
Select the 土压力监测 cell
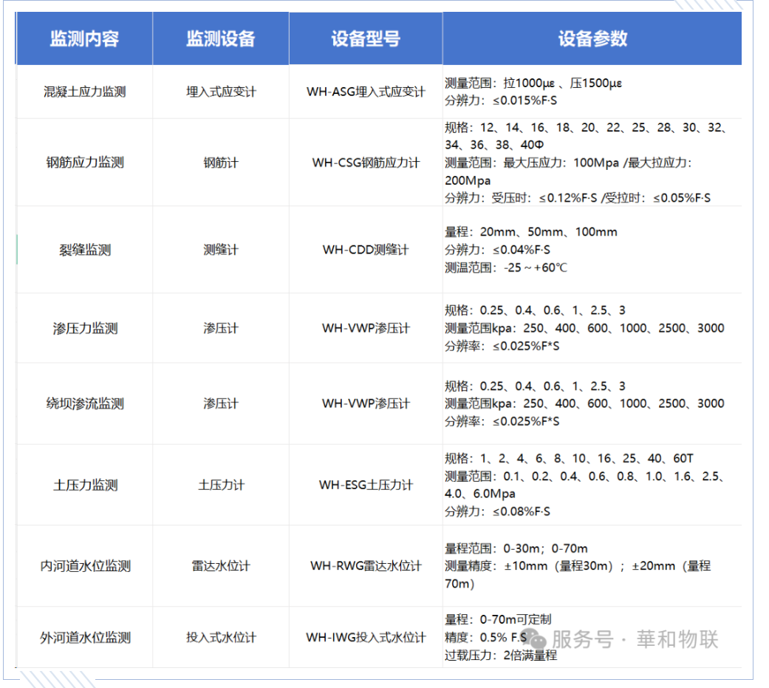84,486
